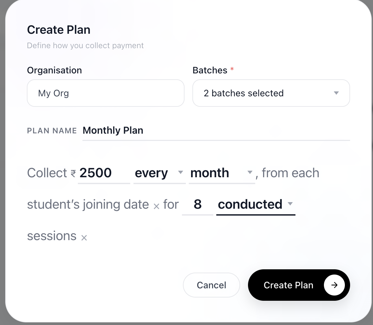The image size is (373, 325).
Task: Focus the Organisation field showing My Org
Action: 106,93
